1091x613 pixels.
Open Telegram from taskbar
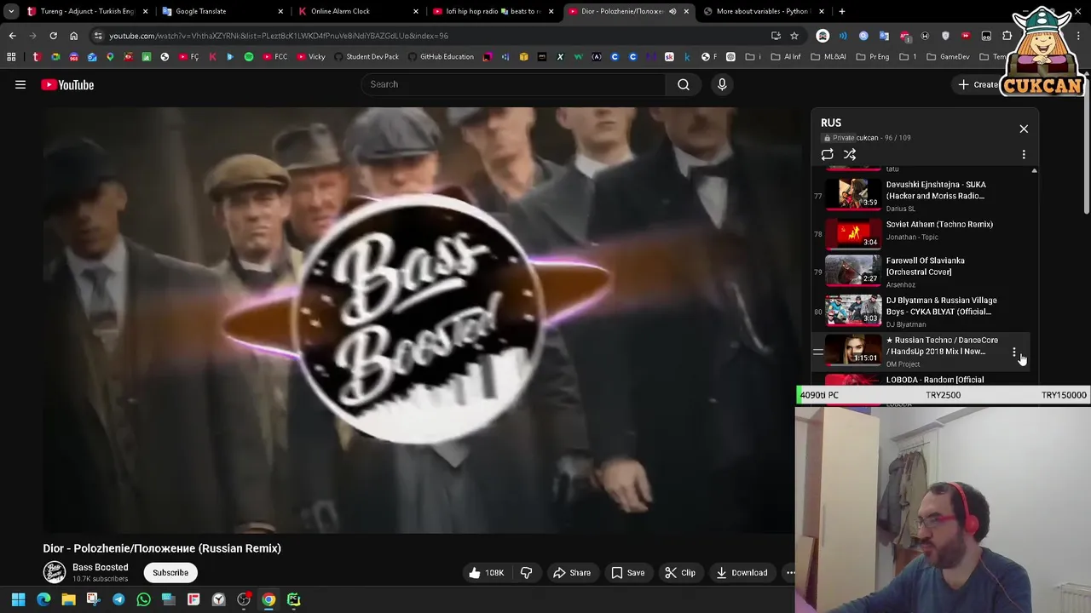pos(118,599)
